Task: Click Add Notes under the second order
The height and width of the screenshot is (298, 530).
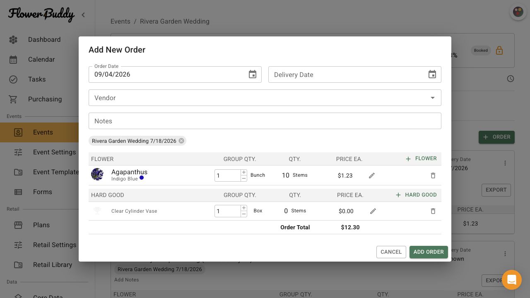Action: [x=127, y=280]
